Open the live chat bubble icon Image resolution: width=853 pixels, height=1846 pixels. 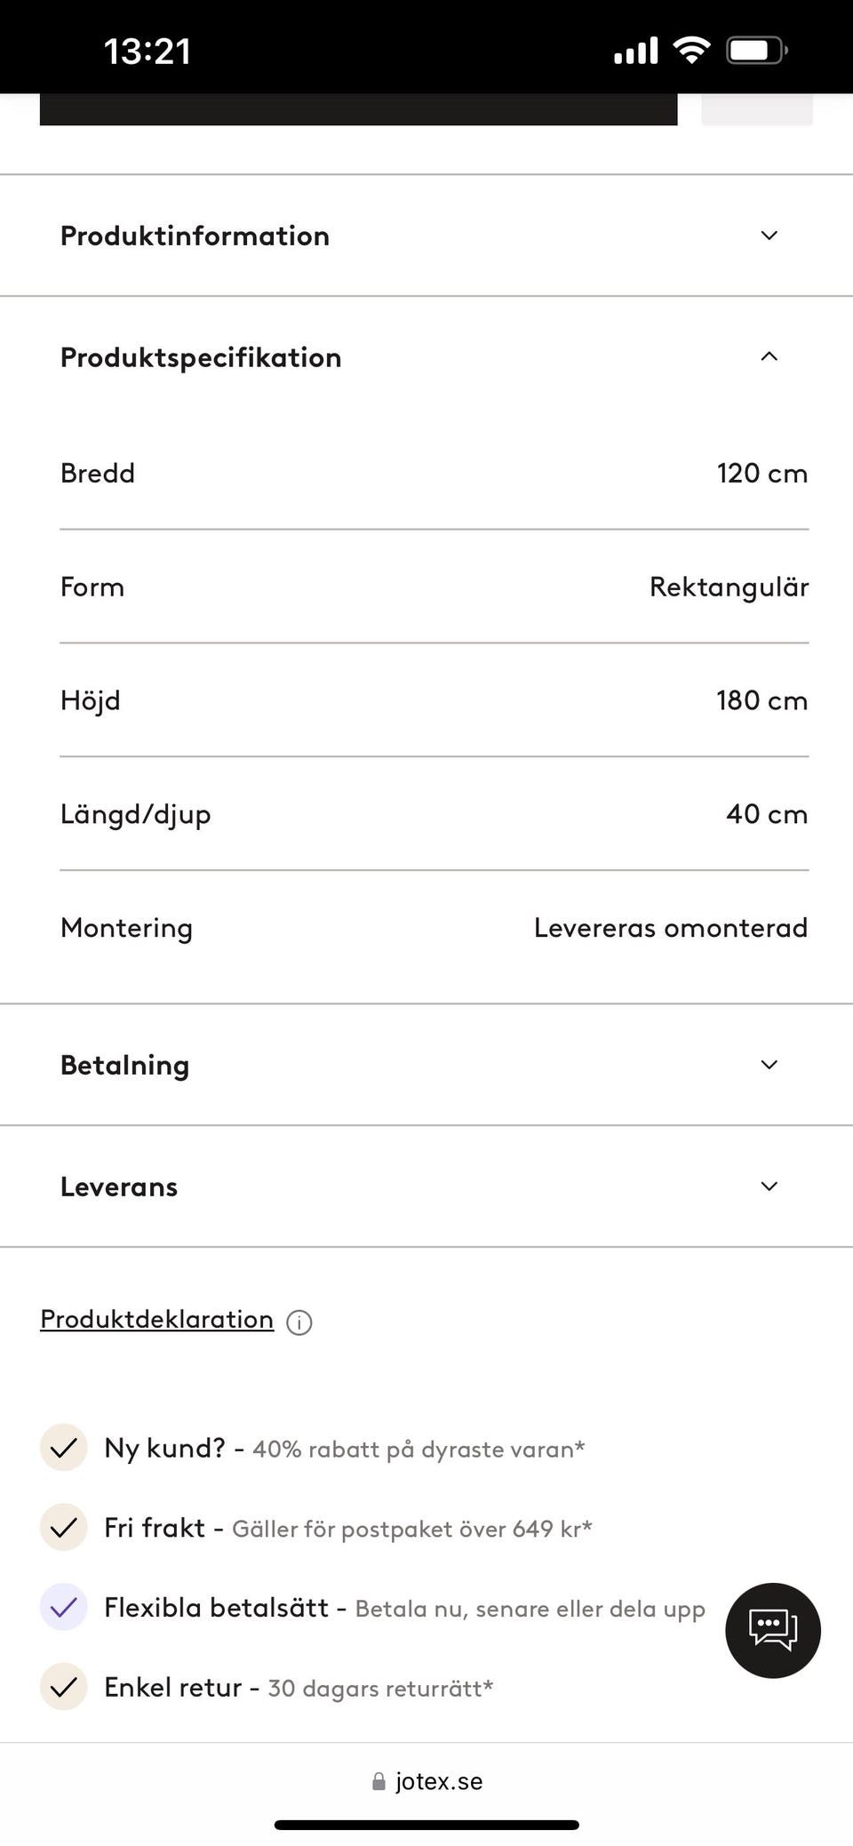772,1630
